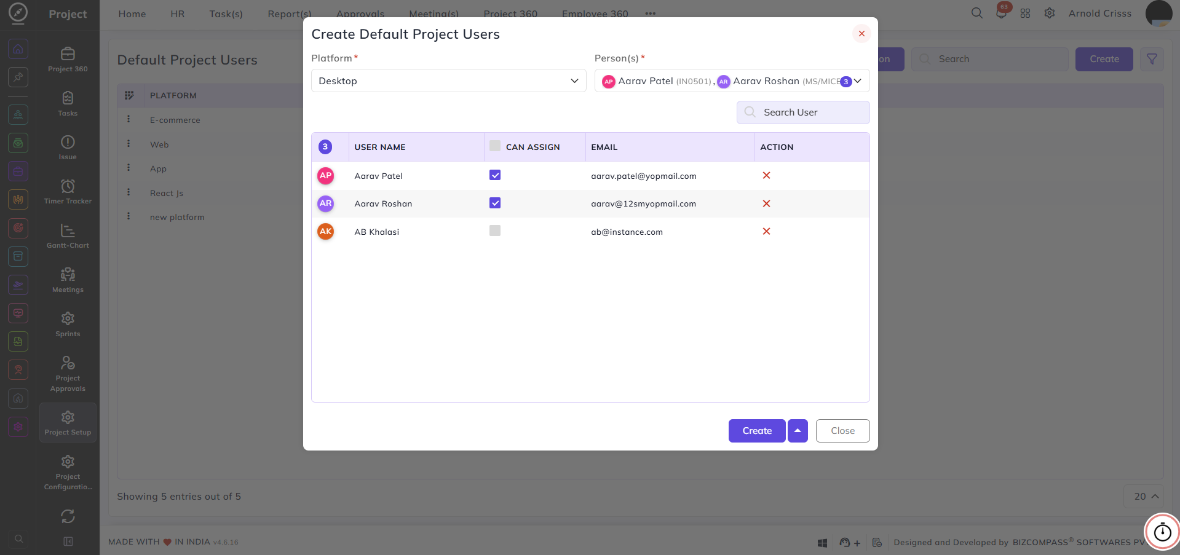
Task: Focus the Search User field
Action: click(803, 112)
